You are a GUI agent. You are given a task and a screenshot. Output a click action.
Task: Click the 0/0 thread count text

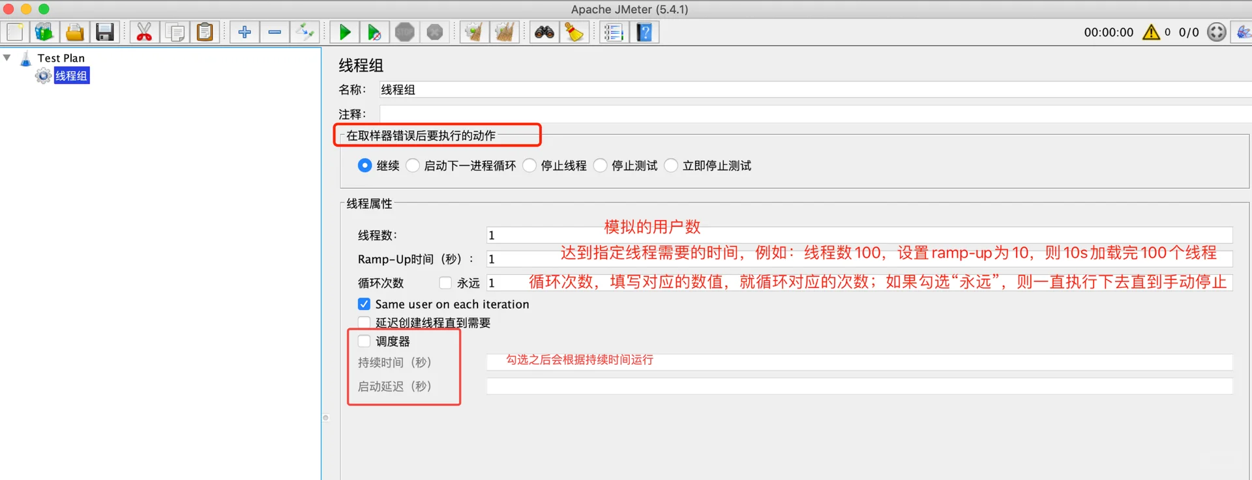(x=1189, y=32)
